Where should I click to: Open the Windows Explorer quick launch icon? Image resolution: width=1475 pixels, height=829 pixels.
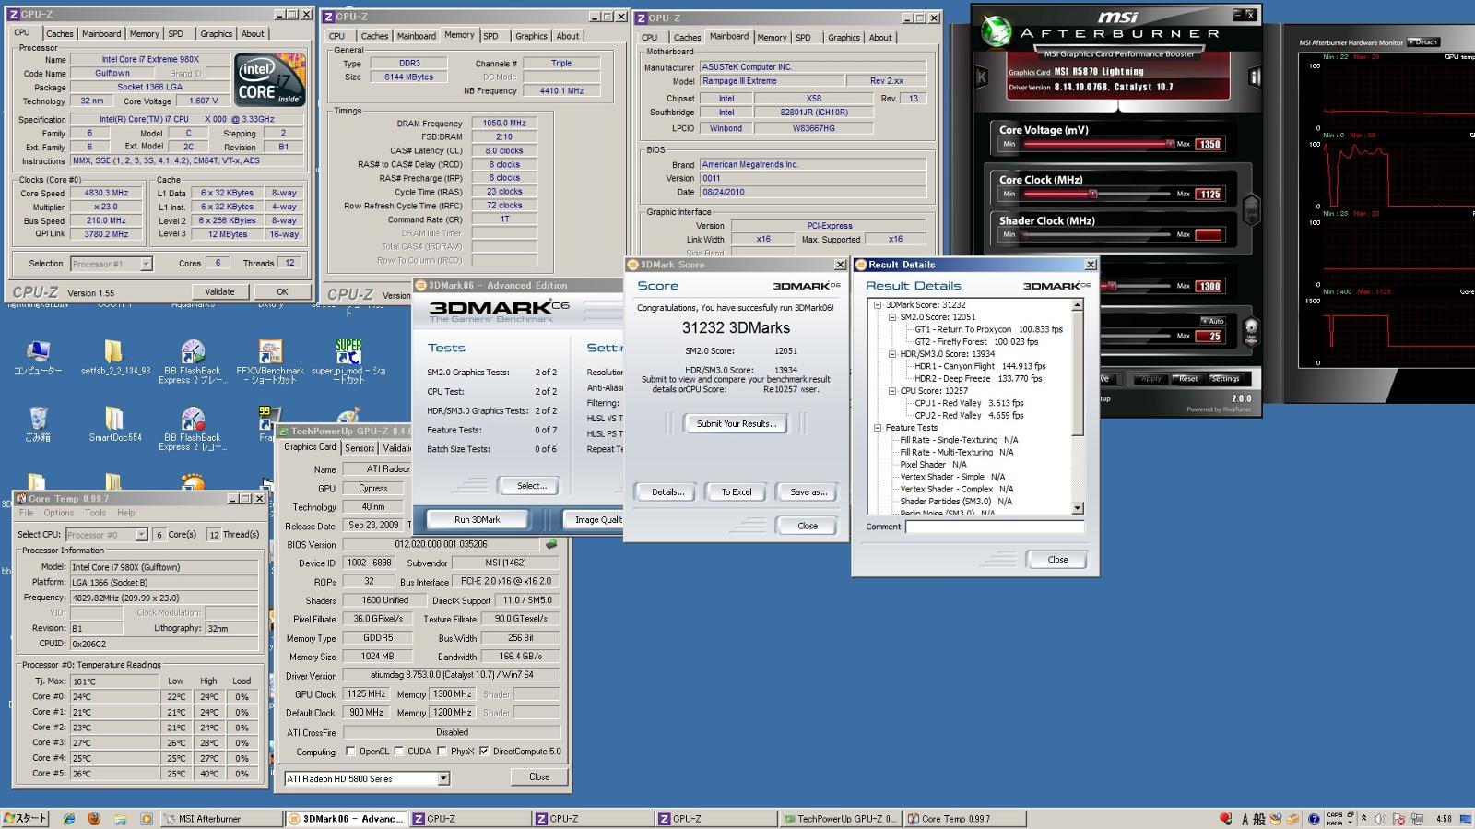(x=120, y=818)
